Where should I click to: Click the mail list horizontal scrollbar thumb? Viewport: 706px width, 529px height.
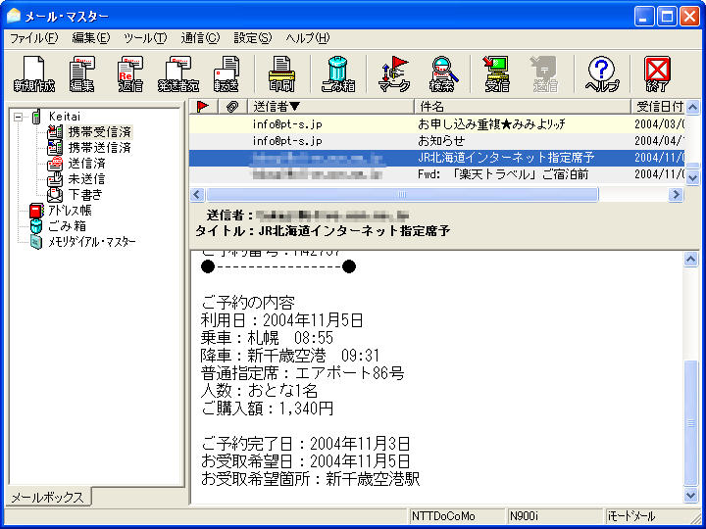pyautogui.click(x=402, y=194)
